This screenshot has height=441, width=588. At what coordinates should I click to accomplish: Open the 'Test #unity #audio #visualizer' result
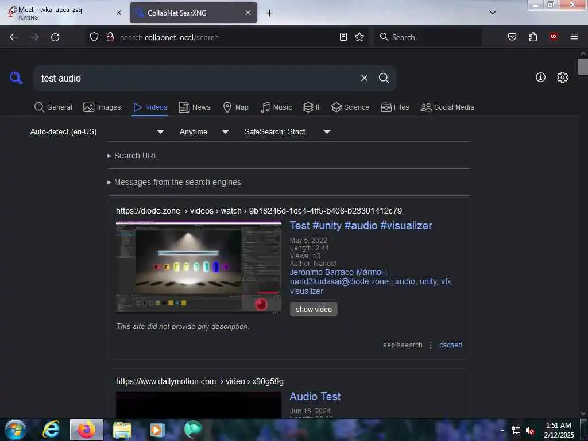pos(361,225)
